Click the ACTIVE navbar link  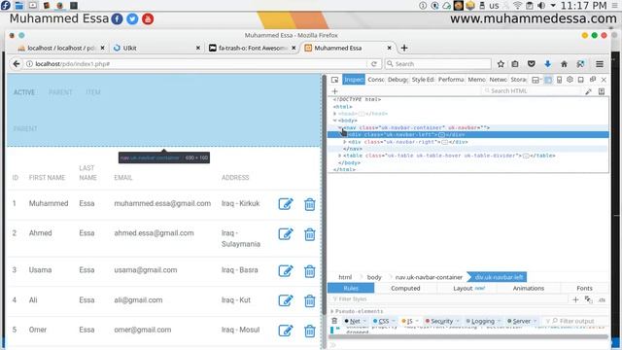point(24,92)
